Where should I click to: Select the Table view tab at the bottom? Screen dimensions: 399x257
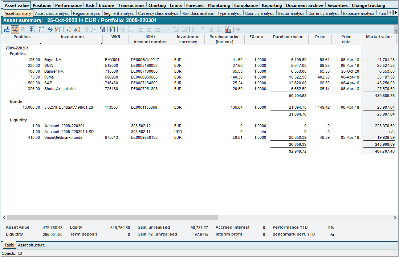9,245
